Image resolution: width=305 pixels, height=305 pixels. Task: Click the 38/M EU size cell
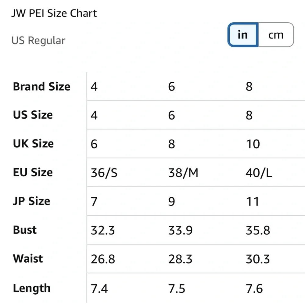click(x=183, y=173)
